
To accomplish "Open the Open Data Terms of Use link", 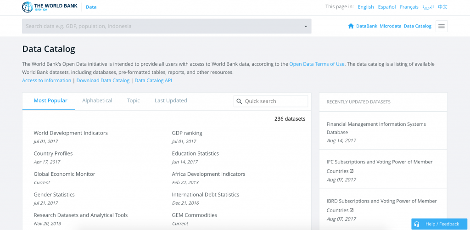I will [317, 64].
